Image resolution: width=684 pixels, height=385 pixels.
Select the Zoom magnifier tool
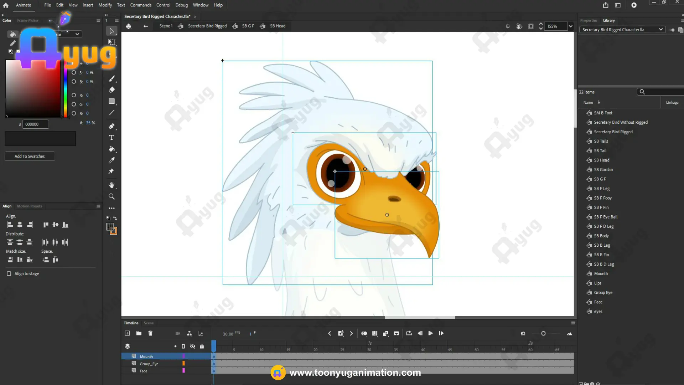click(x=112, y=196)
